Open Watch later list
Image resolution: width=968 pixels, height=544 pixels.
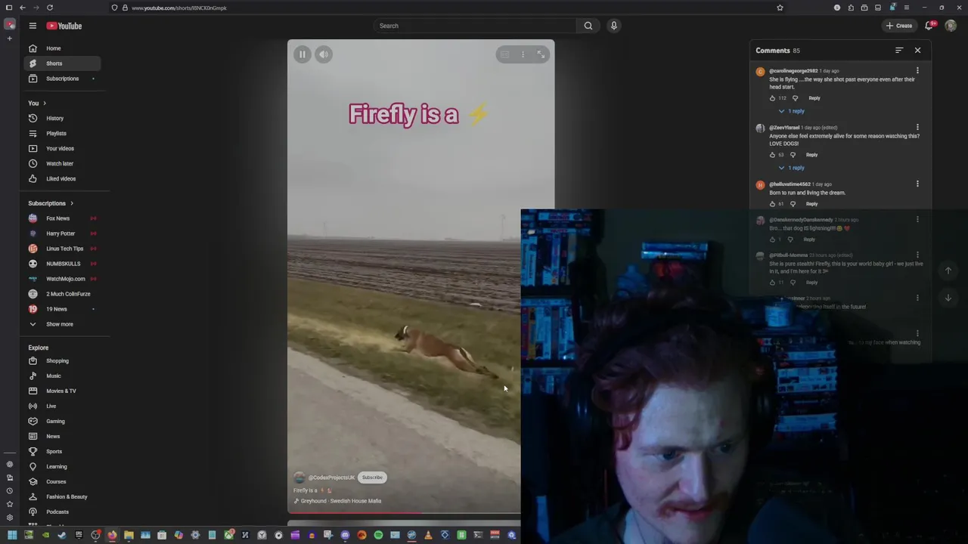pyautogui.click(x=60, y=164)
